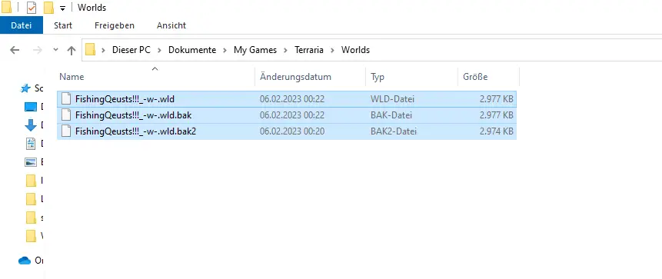Click the Downloads arrow icon in sidebar
662x279 pixels.
pos(31,125)
